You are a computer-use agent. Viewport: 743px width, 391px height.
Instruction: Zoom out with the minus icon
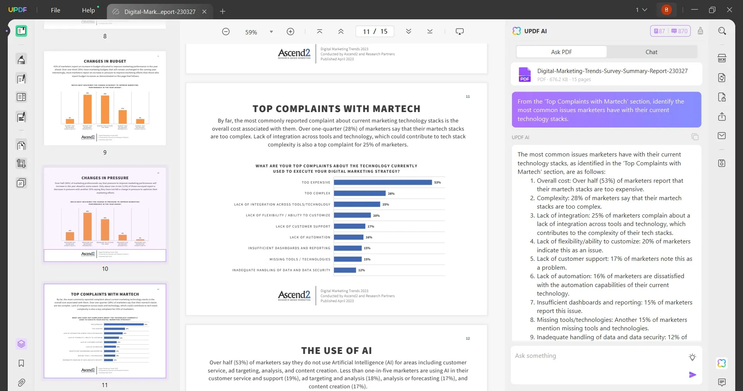tap(226, 32)
